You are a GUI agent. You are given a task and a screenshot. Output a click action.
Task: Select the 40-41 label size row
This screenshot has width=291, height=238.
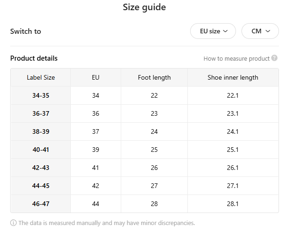pos(144,150)
